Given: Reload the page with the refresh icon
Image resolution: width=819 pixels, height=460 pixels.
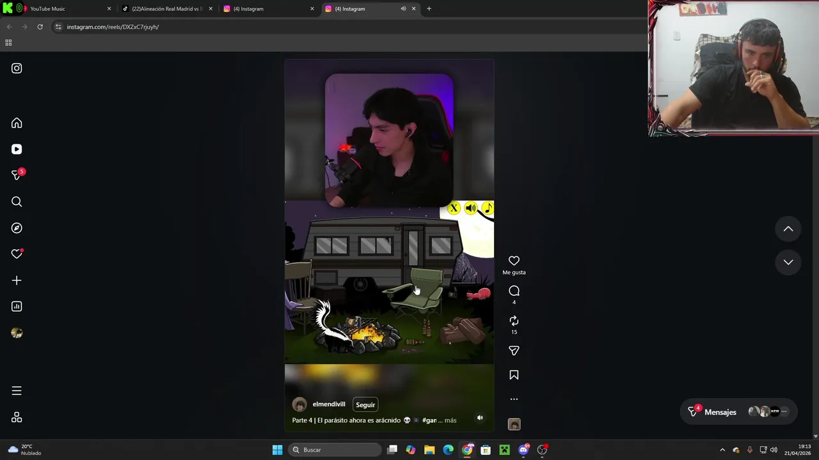Looking at the screenshot, I should 40,27.
